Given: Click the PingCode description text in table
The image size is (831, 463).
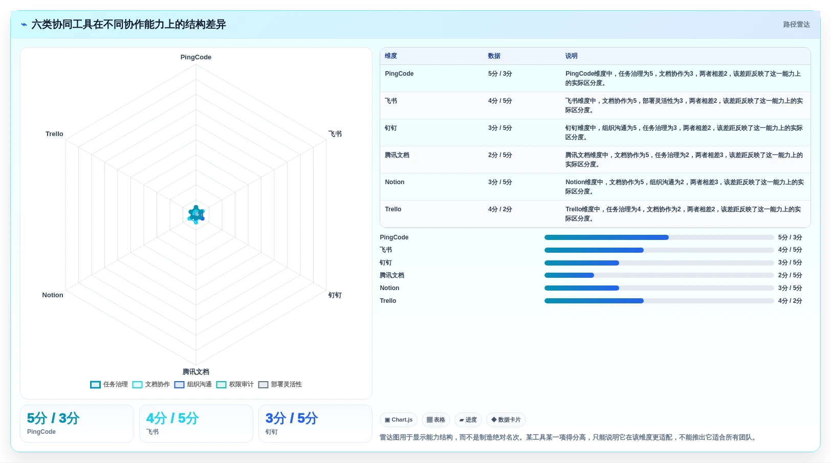Looking at the screenshot, I should click(684, 78).
